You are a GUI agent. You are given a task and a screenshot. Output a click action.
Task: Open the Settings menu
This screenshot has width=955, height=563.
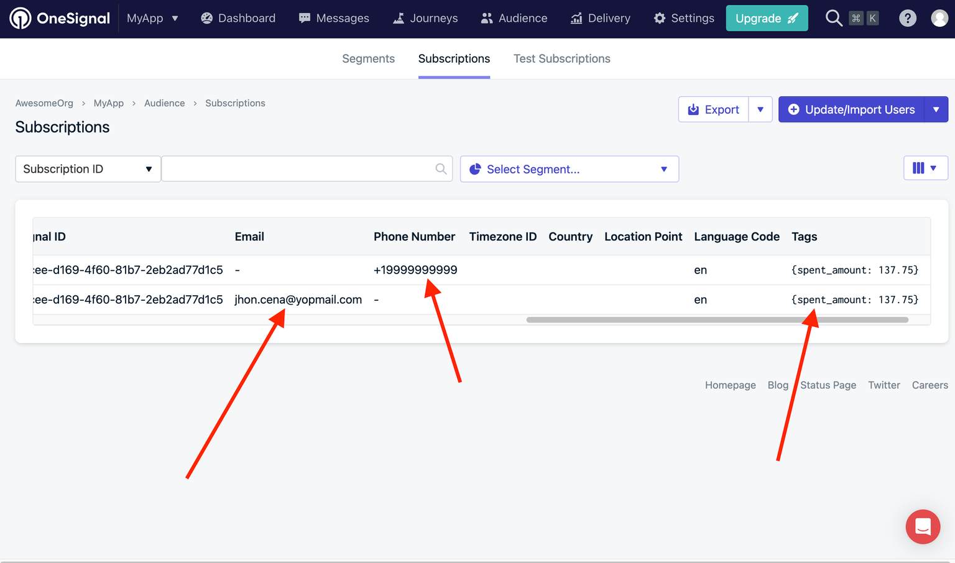pyautogui.click(x=684, y=18)
